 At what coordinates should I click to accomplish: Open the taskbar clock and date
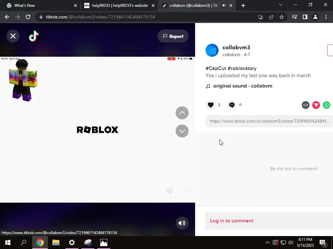coord(305,243)
